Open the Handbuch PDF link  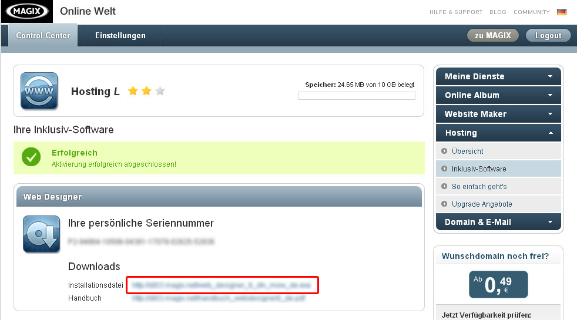[219, 298]
